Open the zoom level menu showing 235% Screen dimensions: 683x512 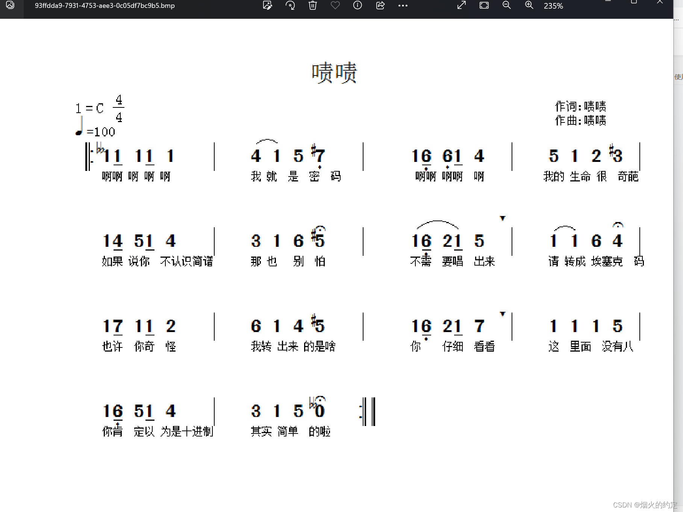(x=553, y=6)
